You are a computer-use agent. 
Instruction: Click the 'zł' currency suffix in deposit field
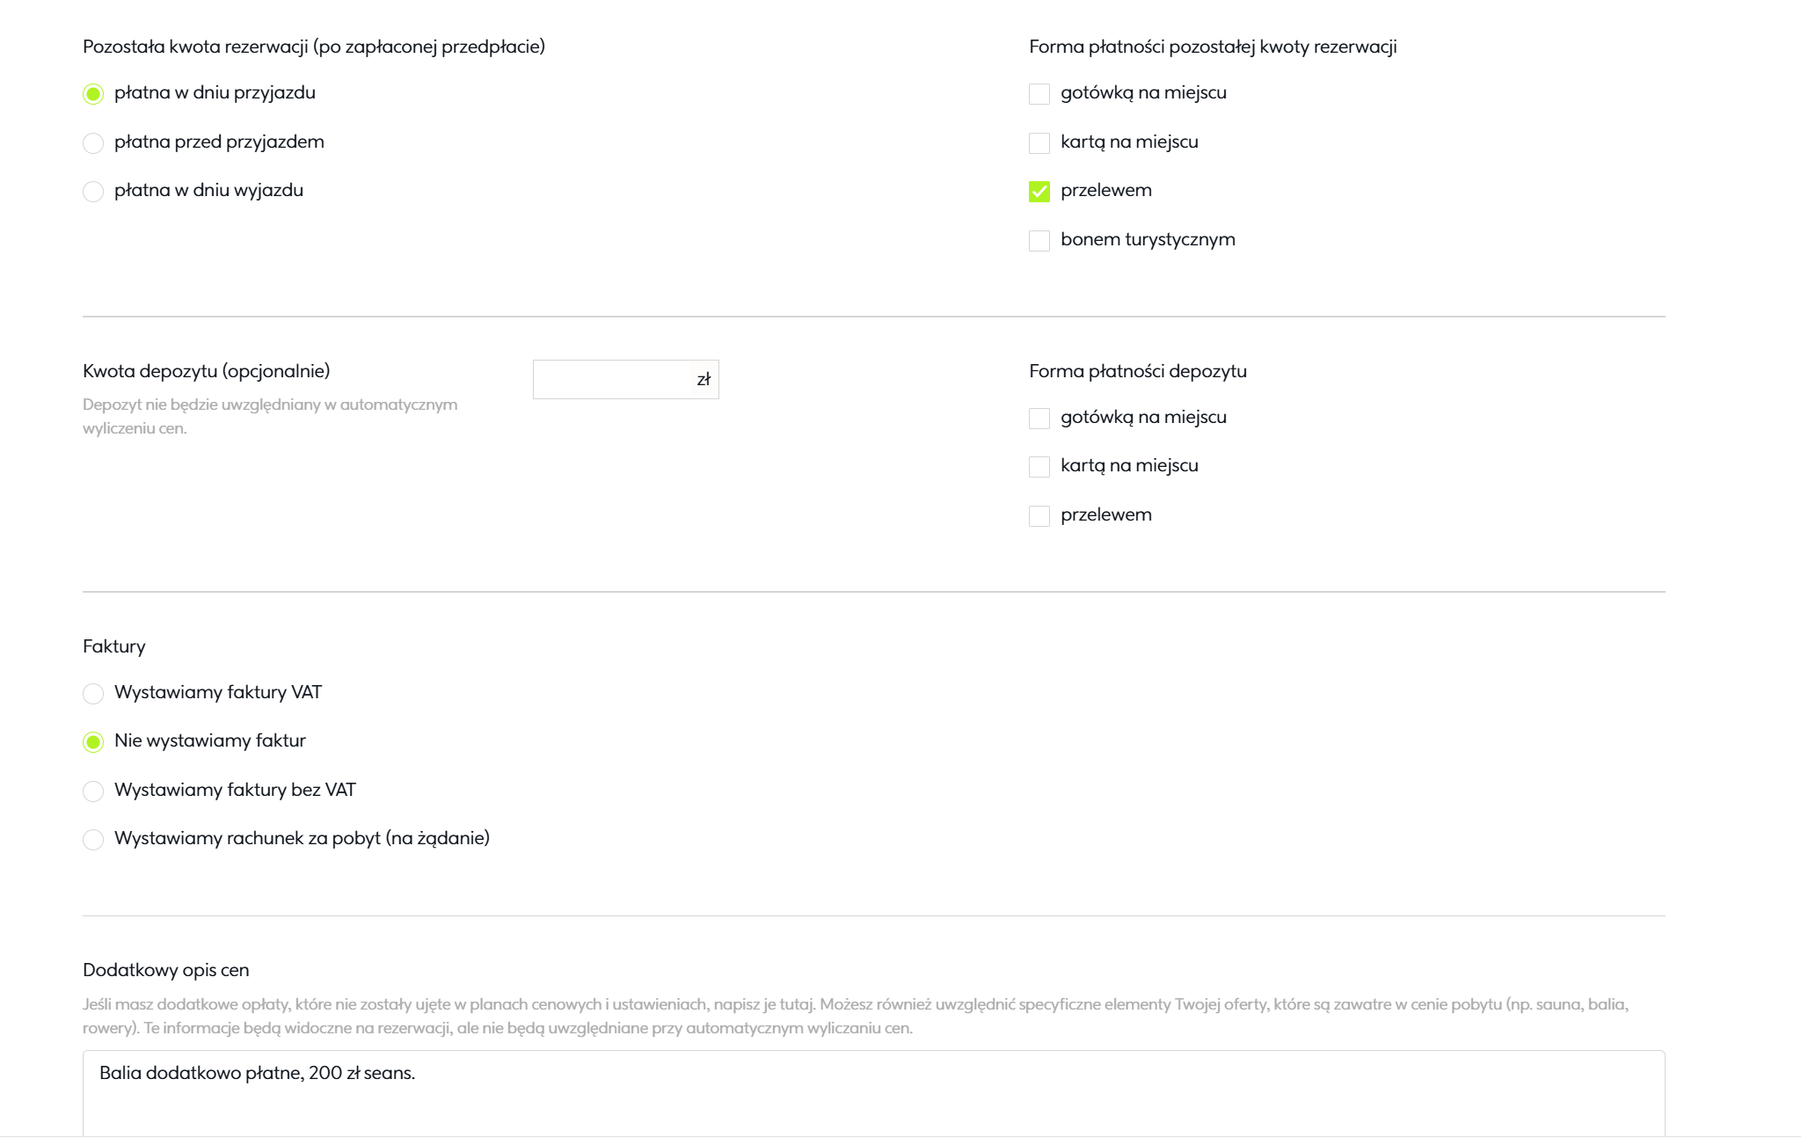coord(704,380)
